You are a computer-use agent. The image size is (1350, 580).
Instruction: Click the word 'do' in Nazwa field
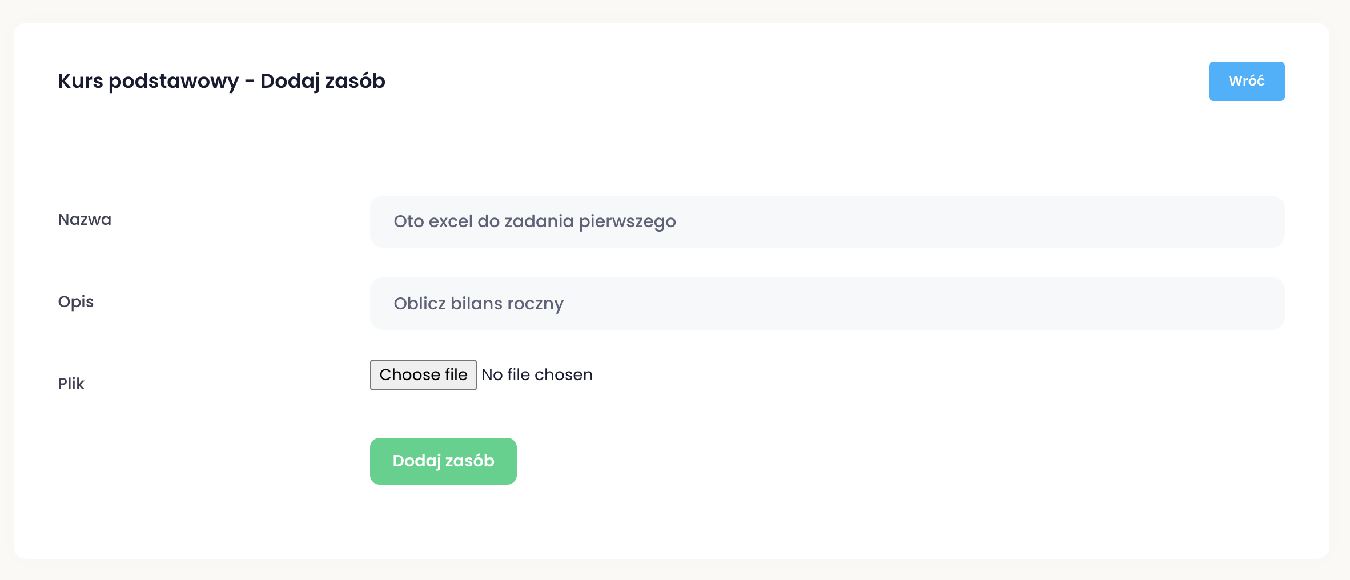(x=488, y=221)
